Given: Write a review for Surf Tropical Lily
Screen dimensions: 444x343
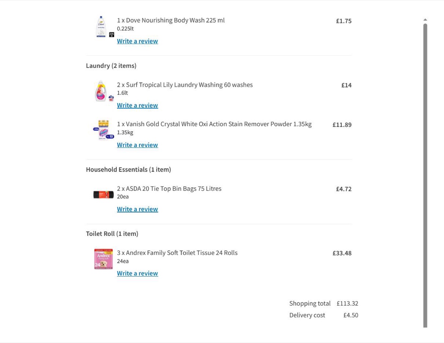Looking at the screenshot, I should pos(137,105).
